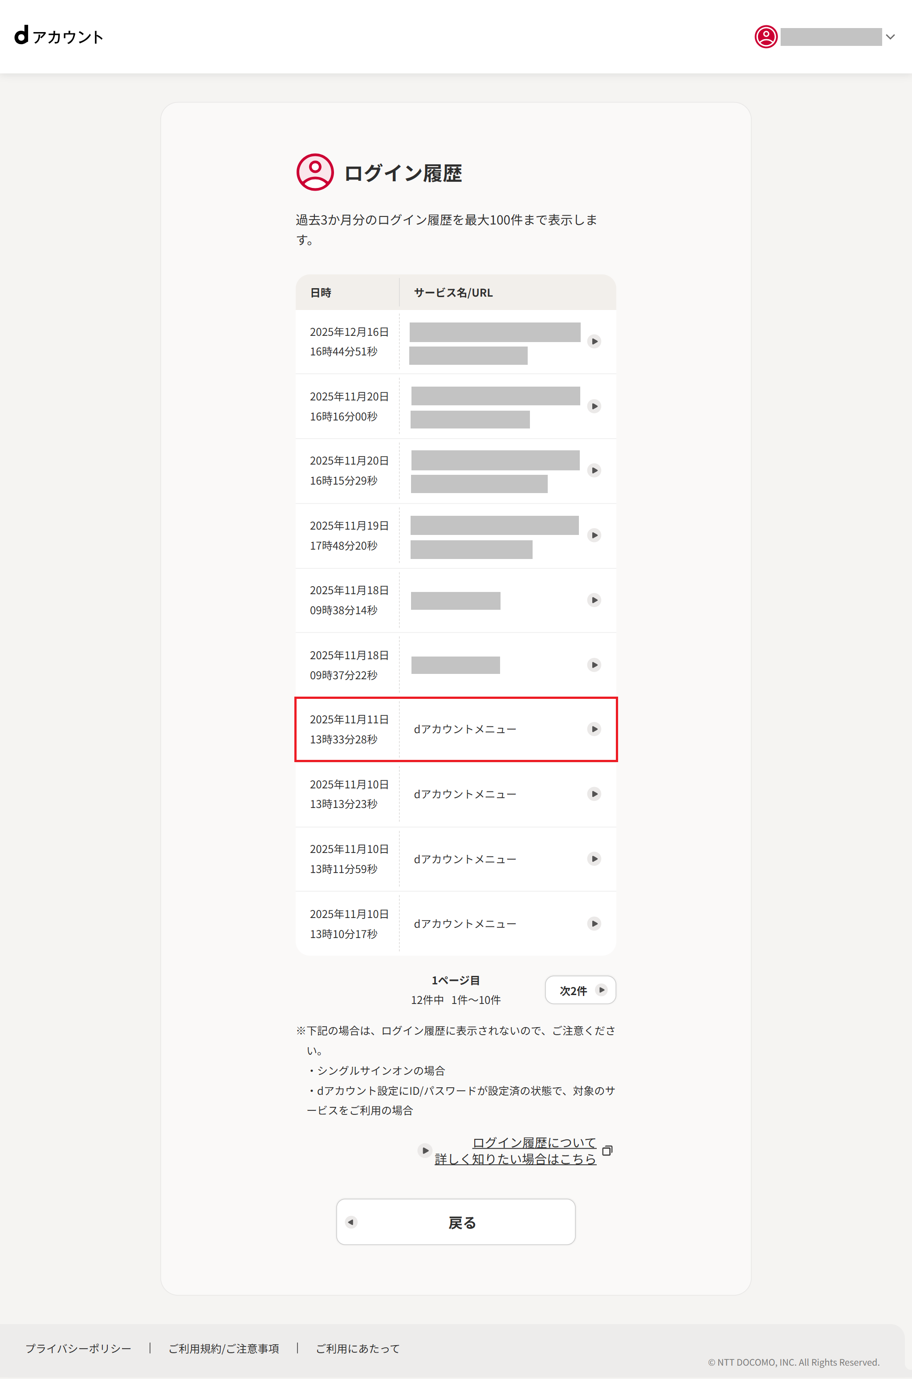This screenshot has width=912, height=1379.
Task: Click the detail arrow beside 2025年11月18日 09時38分14秒
Action: click(x=594, y=600)
